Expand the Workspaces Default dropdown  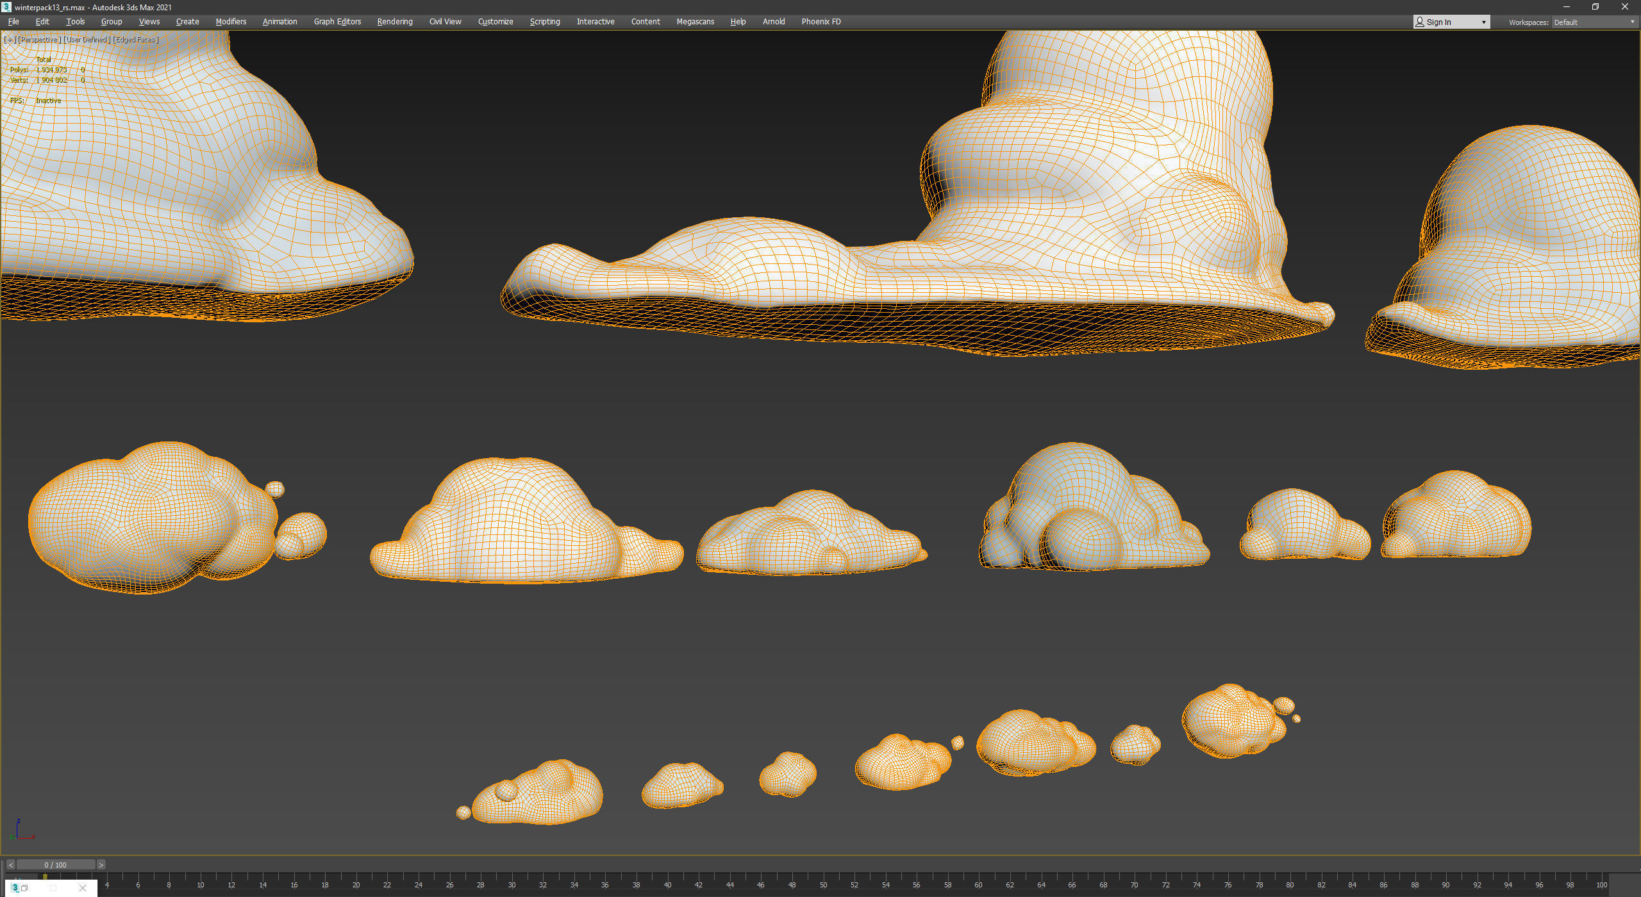pos(1631,22)
